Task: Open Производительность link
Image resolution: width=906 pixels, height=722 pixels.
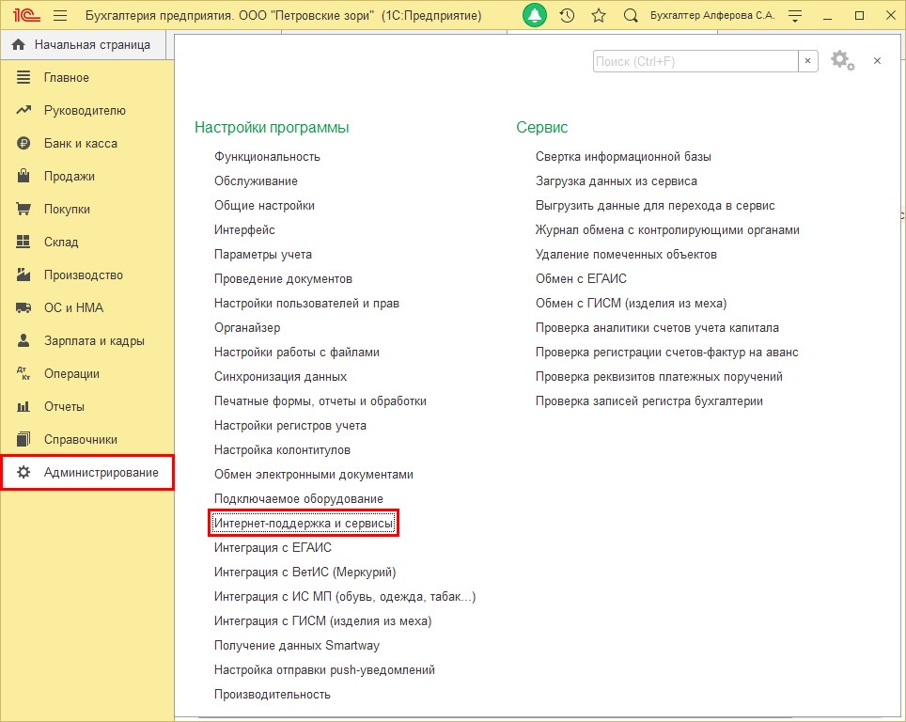Action: (x=273, y=694)
